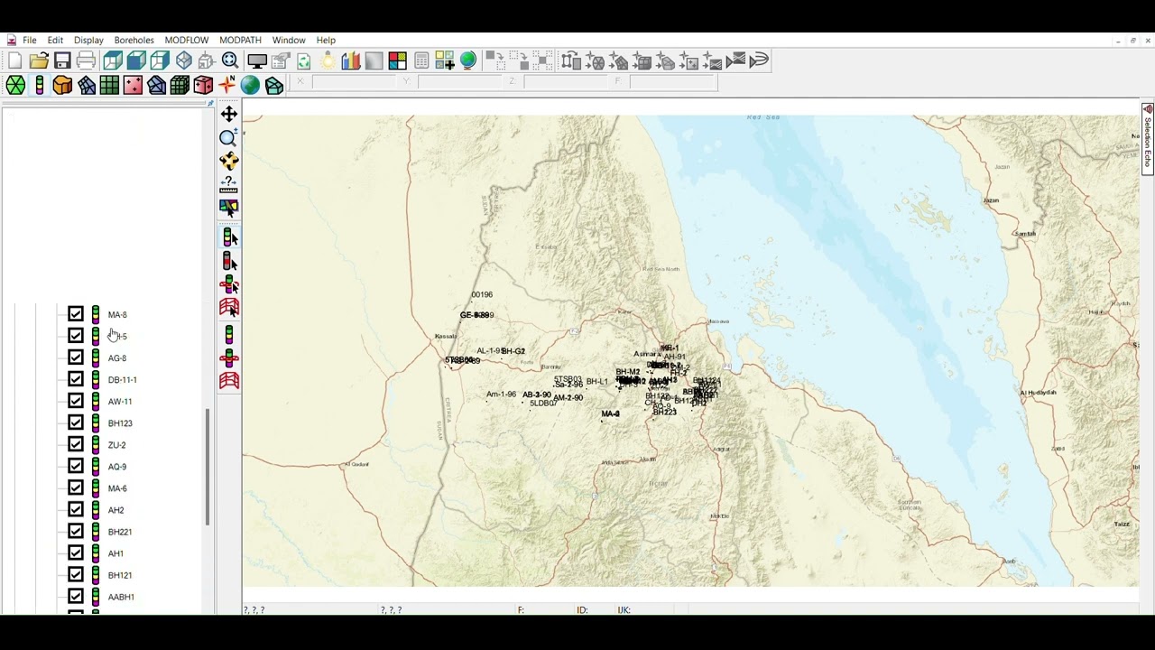Click borehole label BH223 on the map
1155x650 pixels.
pyautogui.click(x=664, y=413)
